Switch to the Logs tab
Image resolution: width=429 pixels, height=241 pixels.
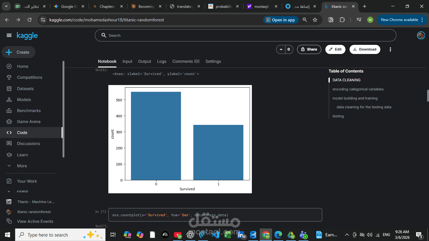[x=162, y=62]
